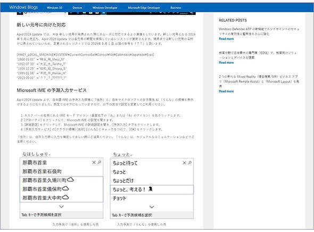Open the Devices menu item
The image size is (314, 232).
pos(77,8)
